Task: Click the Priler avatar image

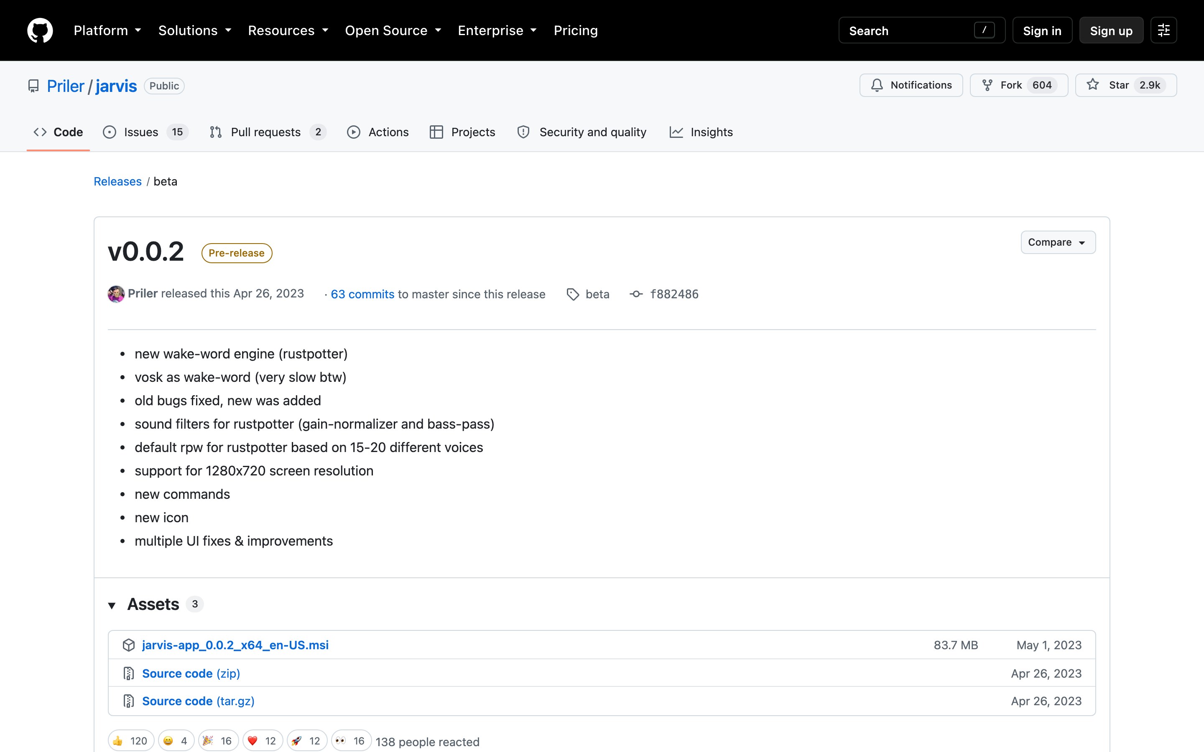Action: pyautogui.click(x=116, y=294)
